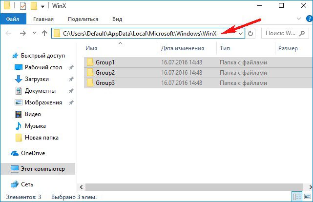The height and width of the screenshot is (202, 313).
Task: Select Этот компьютер in navigation pane
Action: point(38,169)
